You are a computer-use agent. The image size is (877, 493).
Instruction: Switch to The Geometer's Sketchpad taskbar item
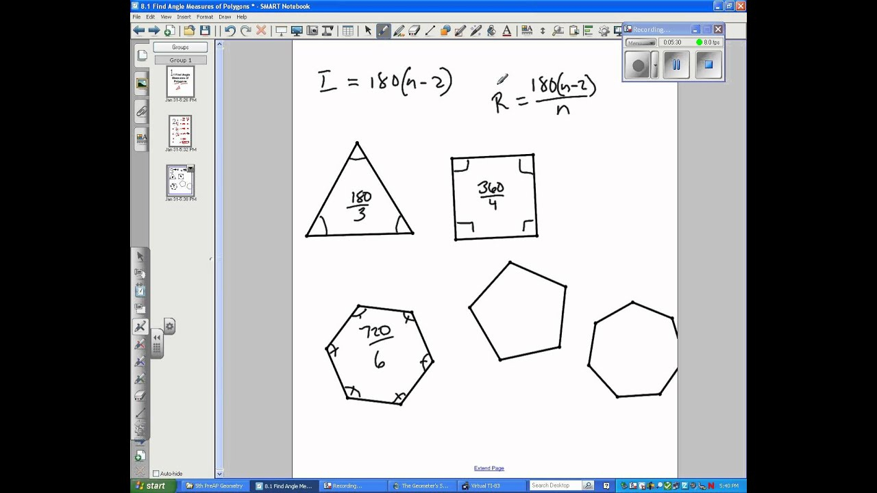click(x=421, y=485)
